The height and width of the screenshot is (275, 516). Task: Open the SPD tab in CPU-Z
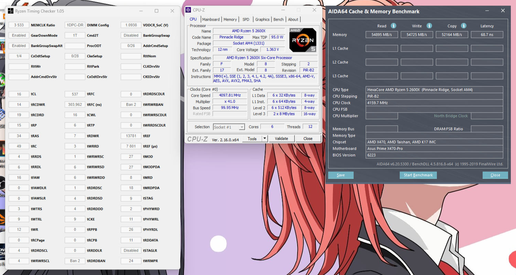coord(246,20)
